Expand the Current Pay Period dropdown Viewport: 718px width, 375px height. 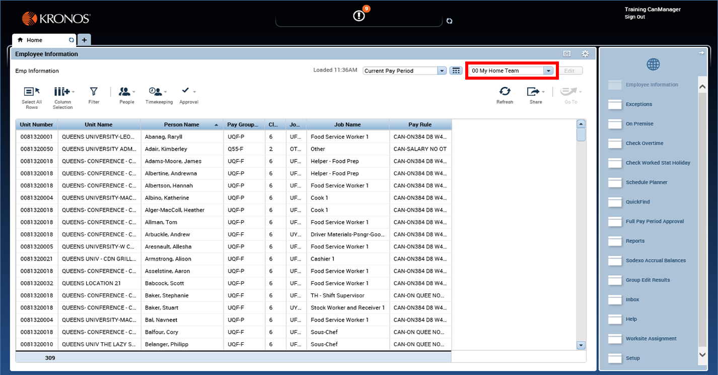pos(442,71)
